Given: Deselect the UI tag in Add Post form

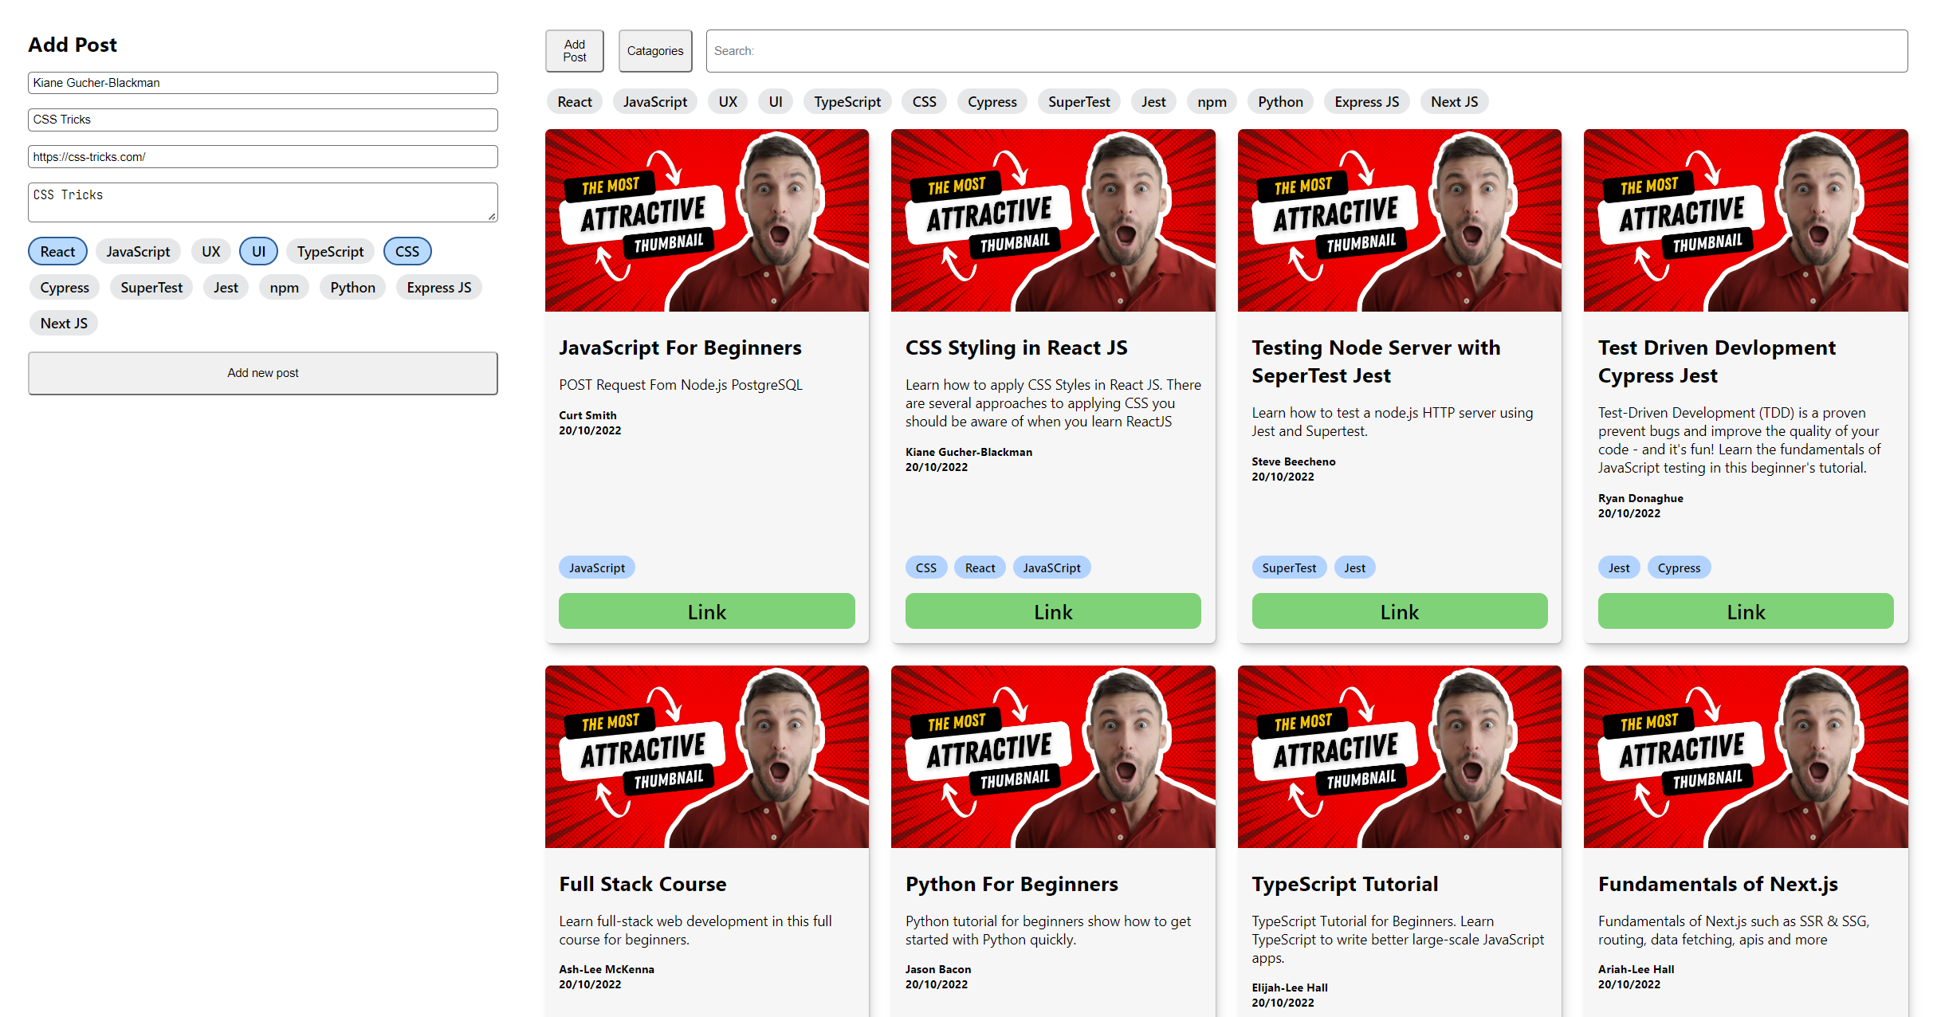Looking at the screenshot, I should pos(258,251).
